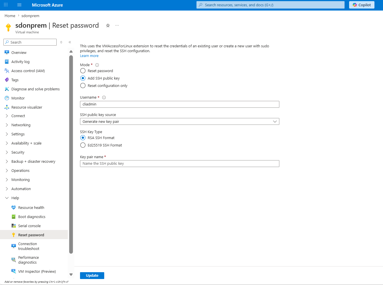Image resolution: width=383 pixels, height=285 pixels.
Task: Click the Reset password key icon in sidebar
Action: click(x=14, y=235)
